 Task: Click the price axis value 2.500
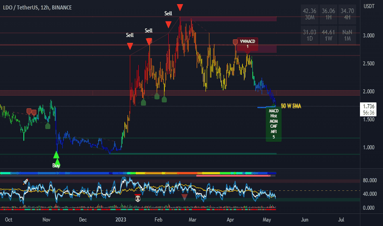(369, 64)
